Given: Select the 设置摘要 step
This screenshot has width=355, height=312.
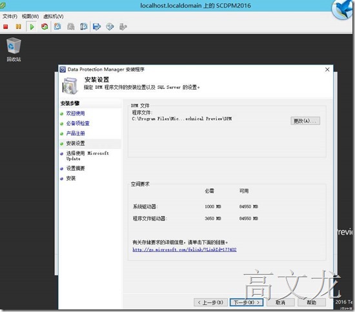Looking at the screenshot, I should [76, 168].
